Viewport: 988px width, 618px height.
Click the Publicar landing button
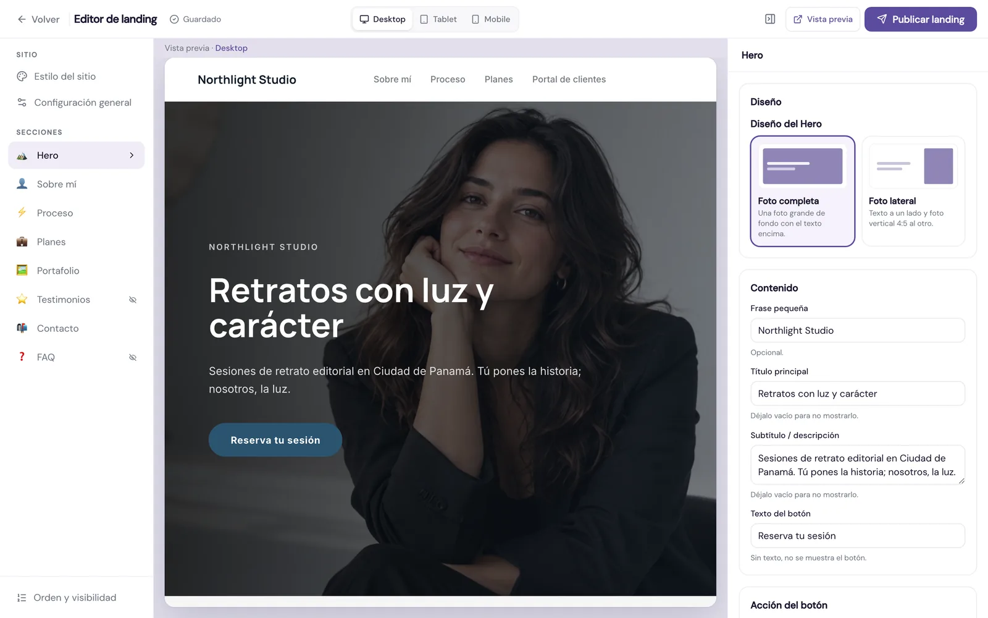click(x=921, y=19)
